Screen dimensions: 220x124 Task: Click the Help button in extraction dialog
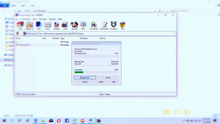[x=114, y=82]
